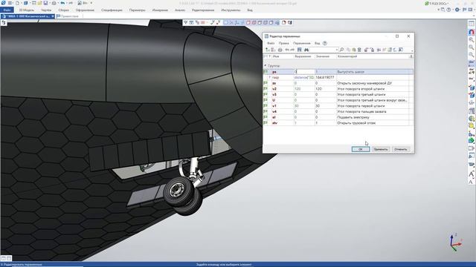Open the T-FLEX DOCs menu

tap(437, 3)
